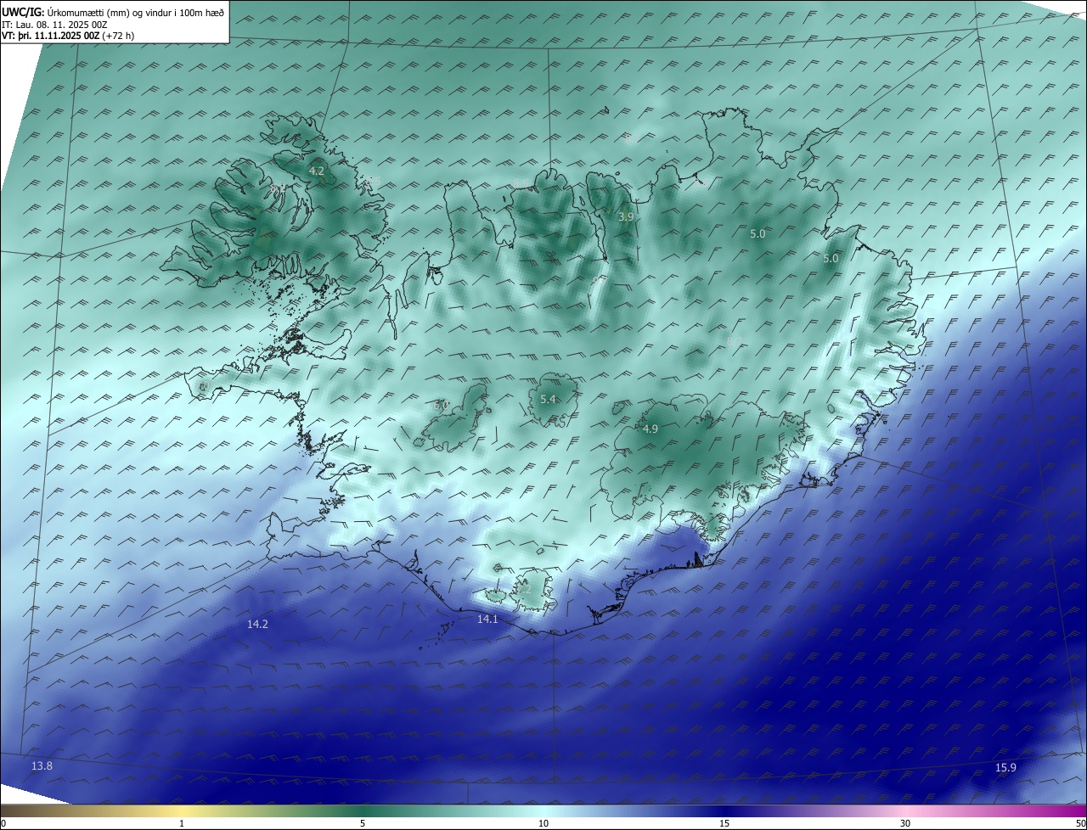The image size is (1087, 830).
Task: Pick the dark blue legend color above tick 15
Action: click(x=724, y=810)
